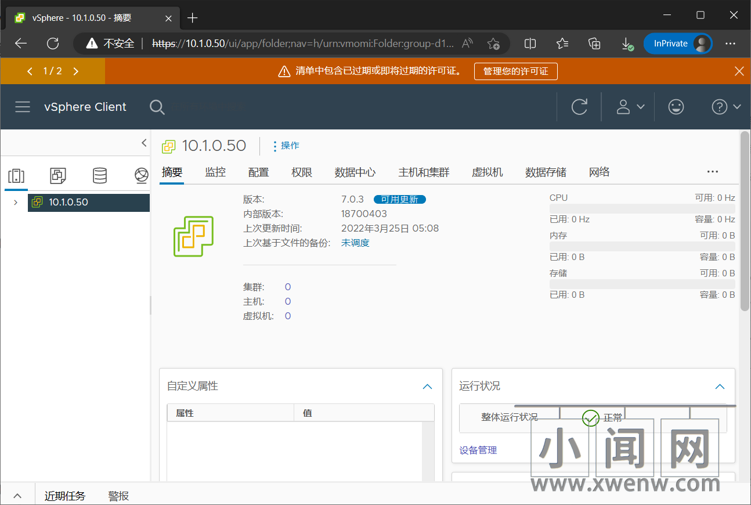
Task: Click 管理您的许可证 button
Action: (515, 71)
